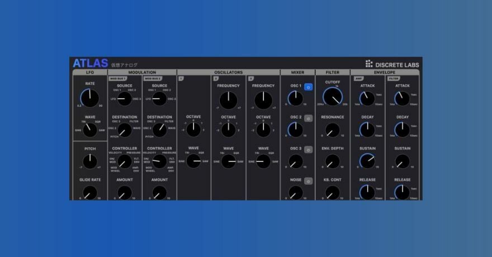Viewport: 492px width, 257px height.
Task: Click the Filter envelope SUSTAIN knob
Action: point(402,161)
